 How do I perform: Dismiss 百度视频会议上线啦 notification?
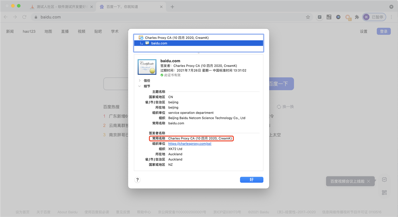369,181
